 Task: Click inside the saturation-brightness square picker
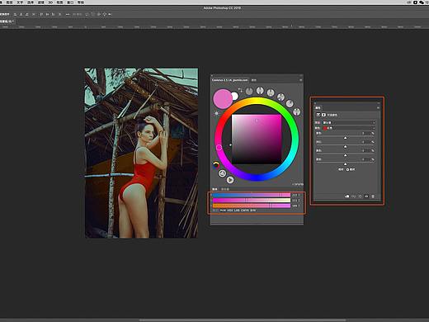coord(257,140)
